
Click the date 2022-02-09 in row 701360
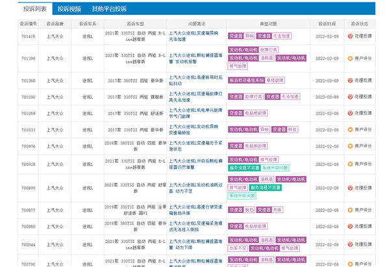tap(327, 81)
